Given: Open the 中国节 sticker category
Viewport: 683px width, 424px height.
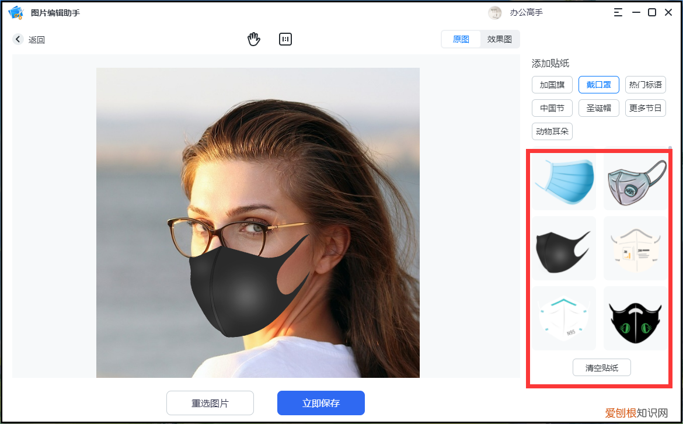Looking at the screenshot, I should point(552,107).
